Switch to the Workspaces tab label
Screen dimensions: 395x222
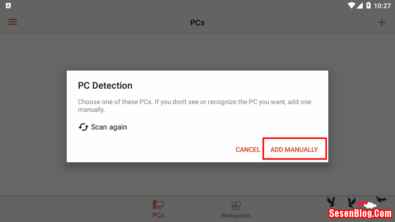pos(236,215)
